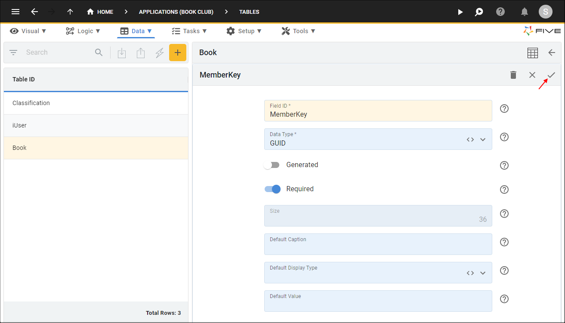565x323 pixels.
Task: Go back with the left arrow
Action: point(34,12)
